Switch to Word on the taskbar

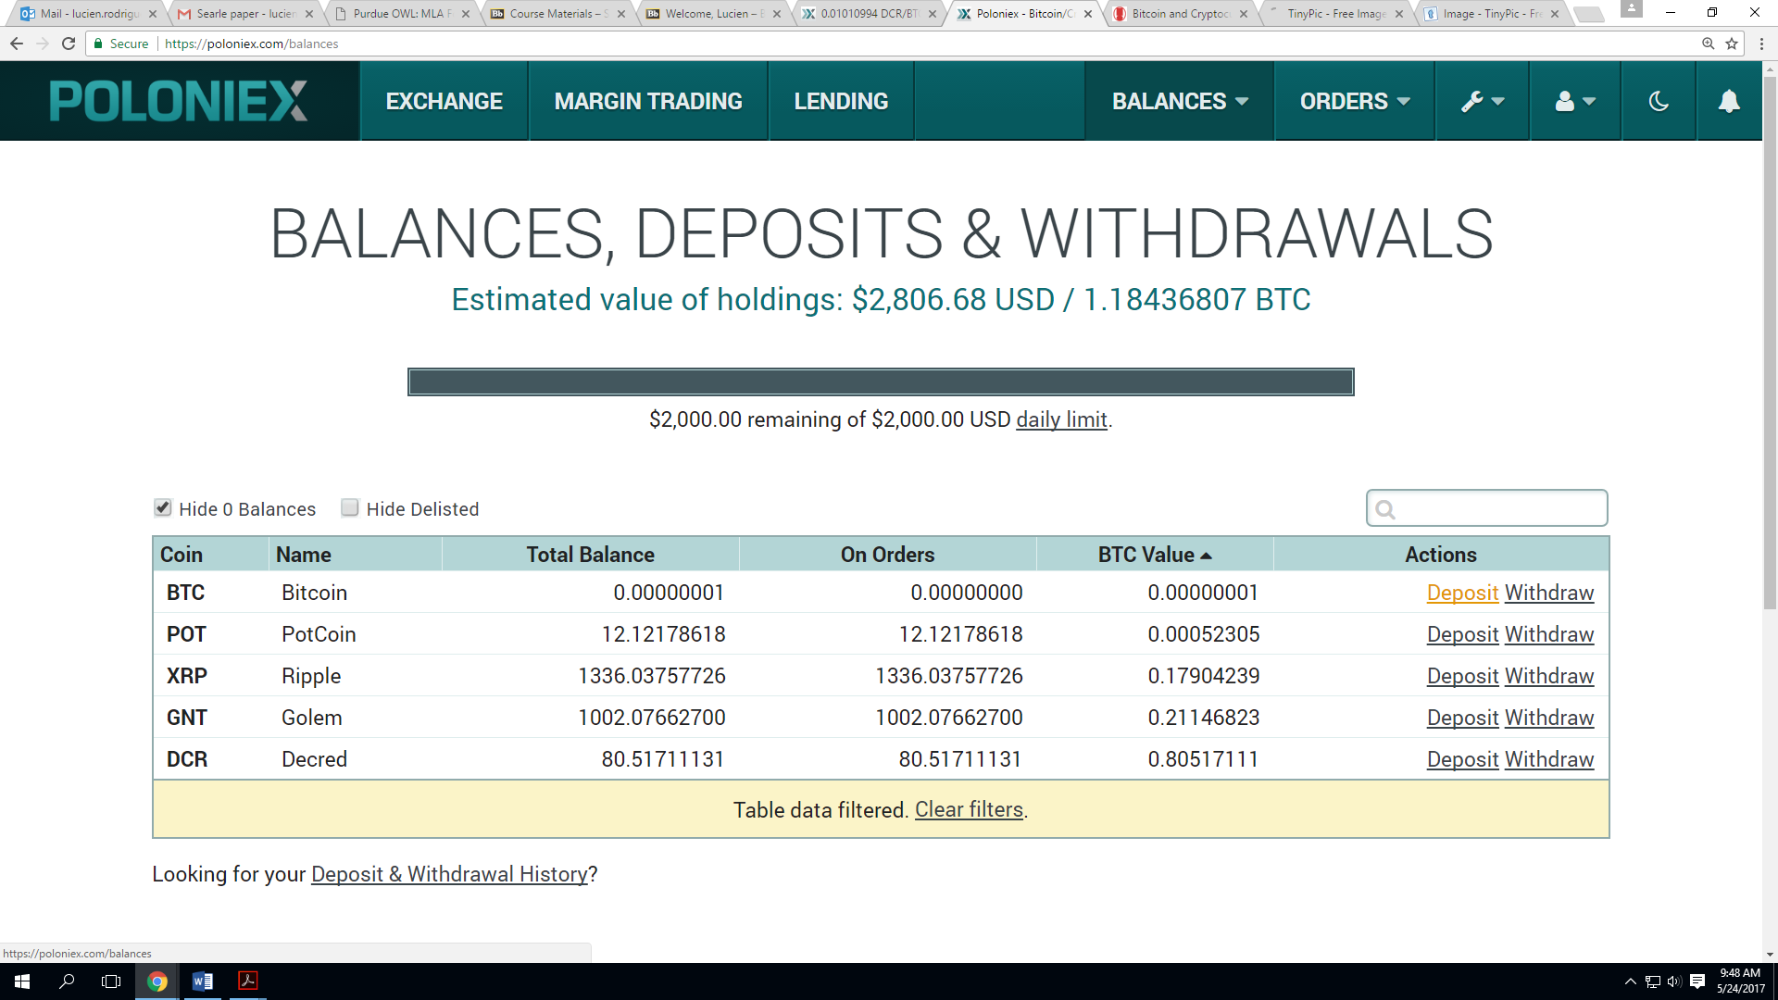[x=202, y=981]
